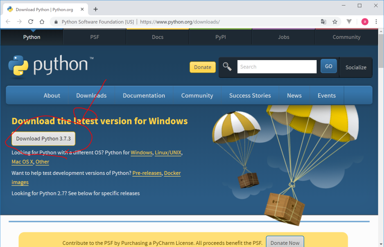Open the pink profile avatar

point(365,22)
